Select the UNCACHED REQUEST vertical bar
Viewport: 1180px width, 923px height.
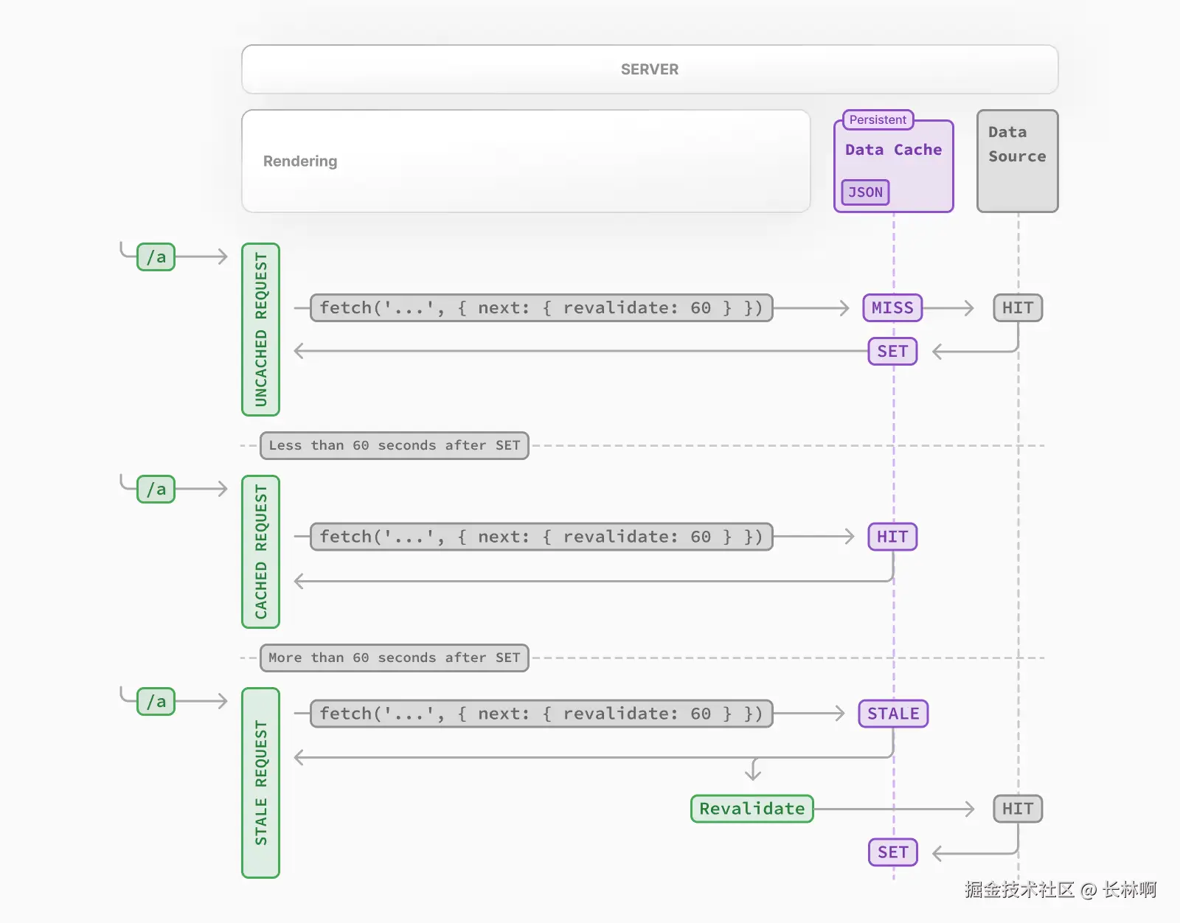260,329
